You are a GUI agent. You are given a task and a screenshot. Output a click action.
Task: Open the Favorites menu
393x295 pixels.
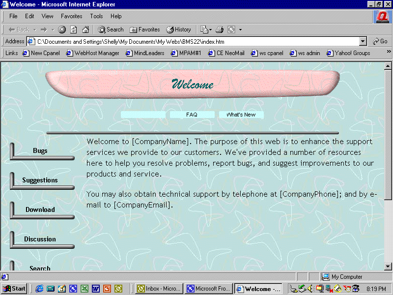[71, 16]
